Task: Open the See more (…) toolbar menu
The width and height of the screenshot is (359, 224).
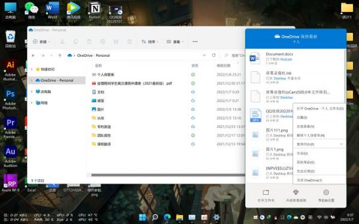Action: pos(195,42)
